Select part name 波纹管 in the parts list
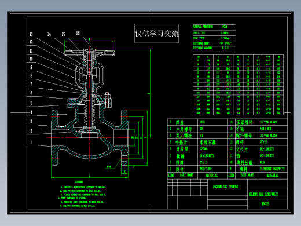Viewport: 301px width, 226px height. coord(182,149)
